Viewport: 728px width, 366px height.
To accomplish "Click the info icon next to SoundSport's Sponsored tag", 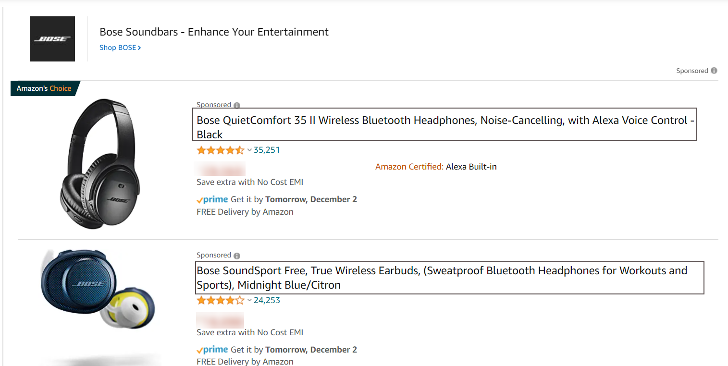I will [x=237, y=256].
